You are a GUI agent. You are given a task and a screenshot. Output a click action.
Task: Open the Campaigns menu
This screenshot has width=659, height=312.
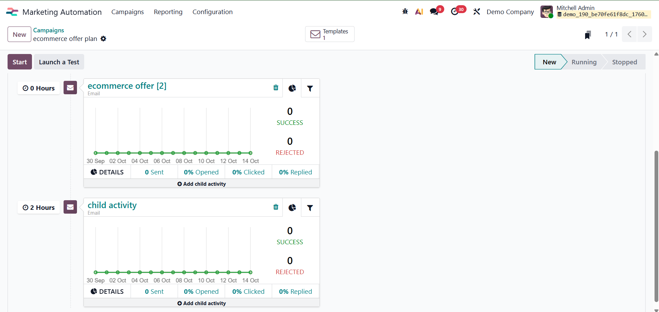(x=127, y=12)
